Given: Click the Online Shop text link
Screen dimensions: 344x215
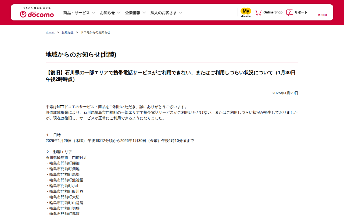Looking at the screenshot, I should pos(273,12).
